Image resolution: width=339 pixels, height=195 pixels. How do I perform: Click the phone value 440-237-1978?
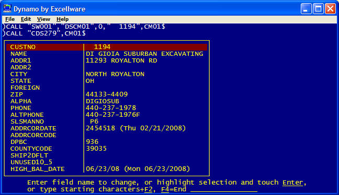point(111,108)
